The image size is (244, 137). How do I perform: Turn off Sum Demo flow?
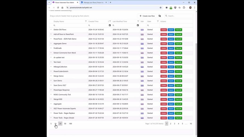click(x=178, y=81)
